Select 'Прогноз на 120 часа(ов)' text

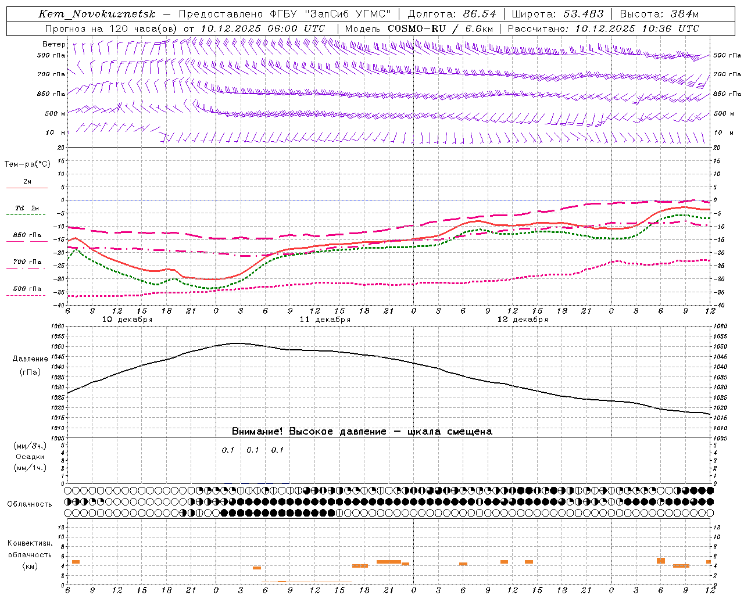point(112,28)
